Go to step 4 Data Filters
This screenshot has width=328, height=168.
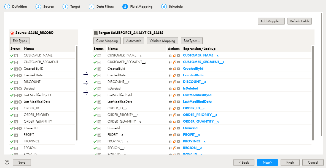101,7
